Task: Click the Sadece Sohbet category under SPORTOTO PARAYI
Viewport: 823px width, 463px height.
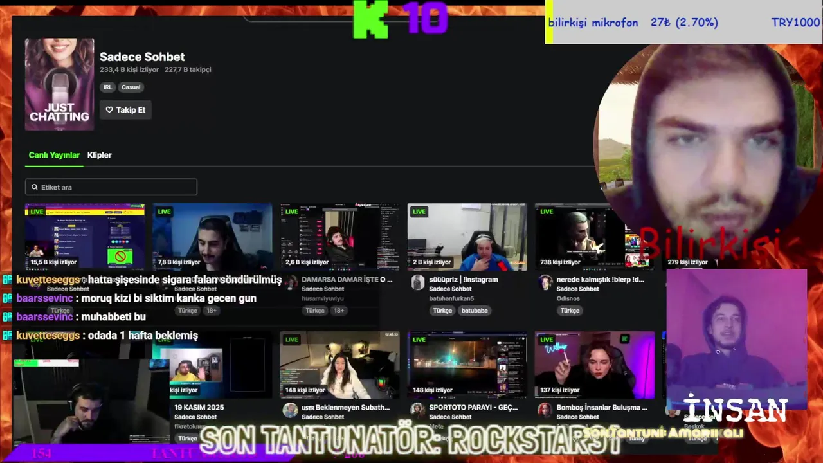Action: point(451,417)
